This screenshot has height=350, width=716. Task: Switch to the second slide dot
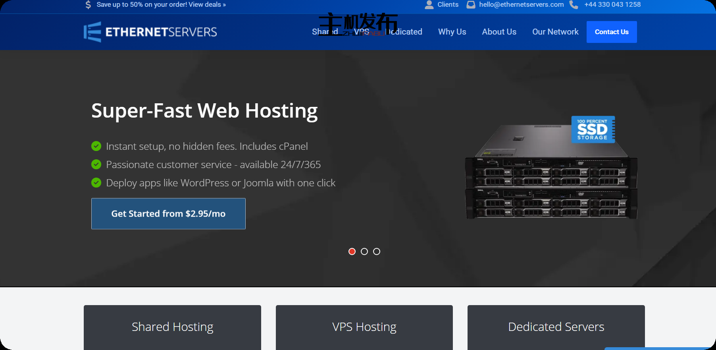click(x=364, y=251)
